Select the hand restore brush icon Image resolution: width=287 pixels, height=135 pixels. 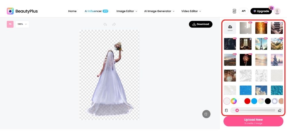click(x=226, y=110)
